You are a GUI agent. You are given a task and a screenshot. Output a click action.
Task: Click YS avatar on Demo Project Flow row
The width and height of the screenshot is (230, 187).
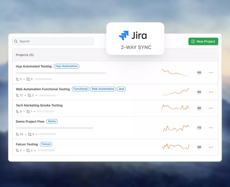click(x=199, y=128)
